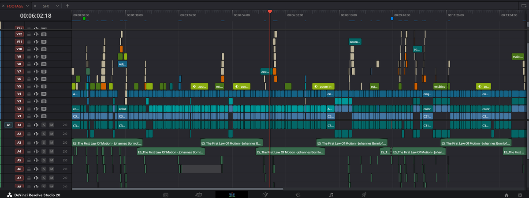
Task: Lock track V1 with padlock icon
Action: (x=29, y=116)
